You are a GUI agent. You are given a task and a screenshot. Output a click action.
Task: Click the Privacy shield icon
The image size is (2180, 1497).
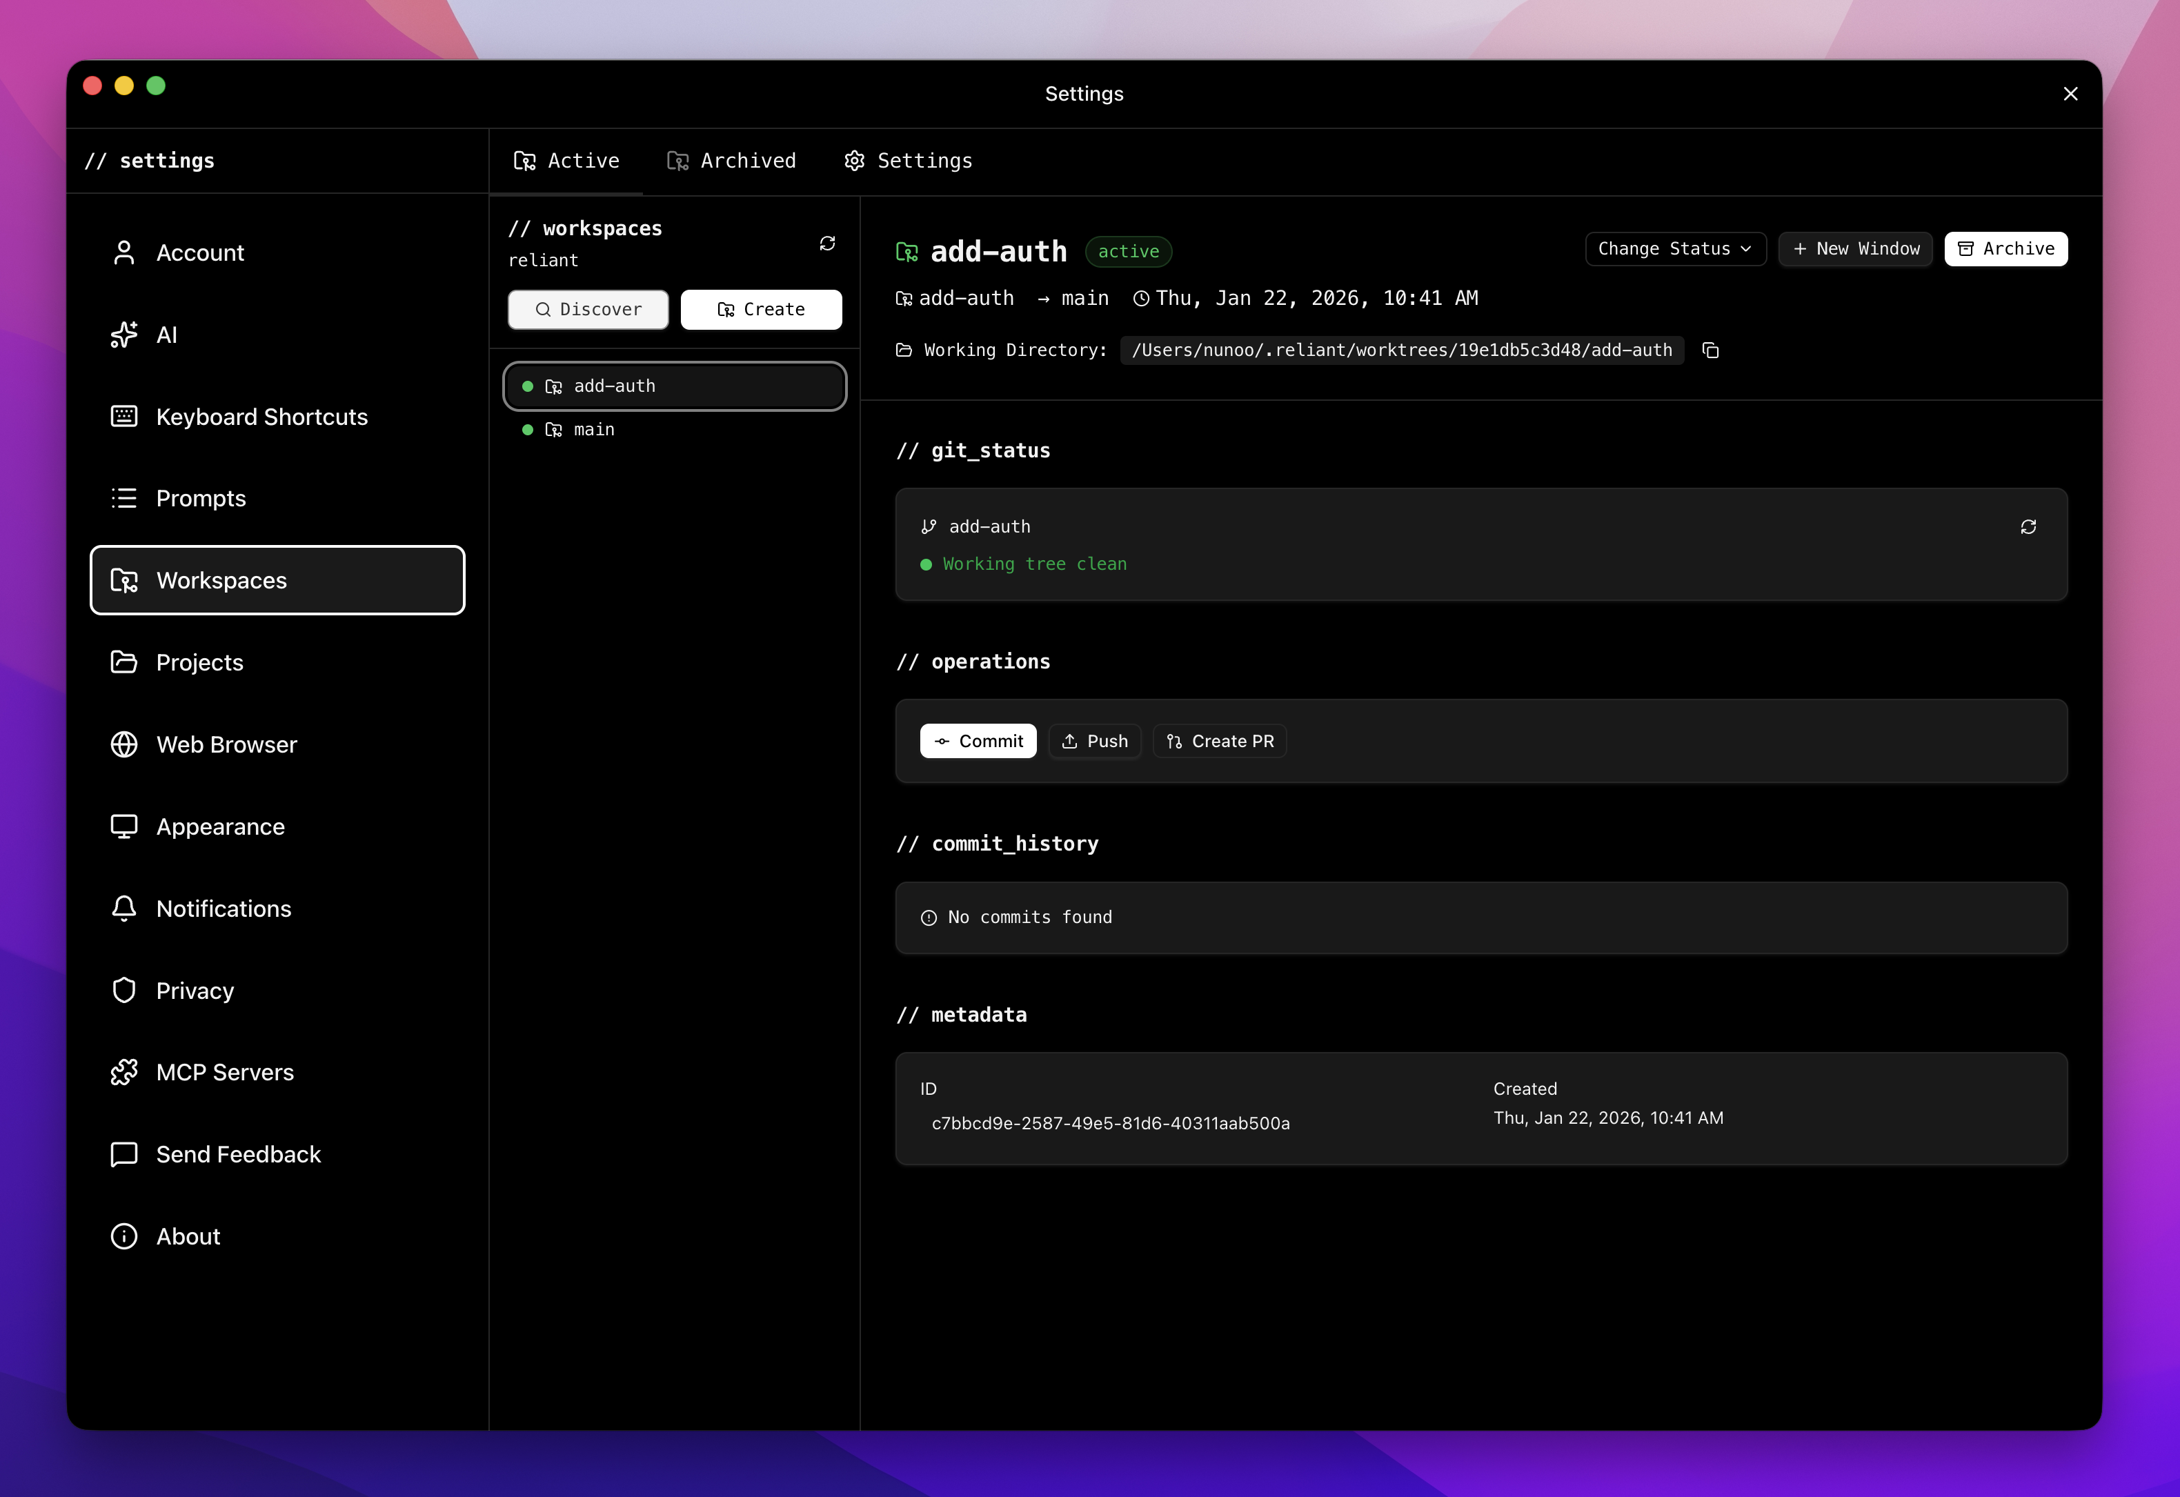point(125,989)
